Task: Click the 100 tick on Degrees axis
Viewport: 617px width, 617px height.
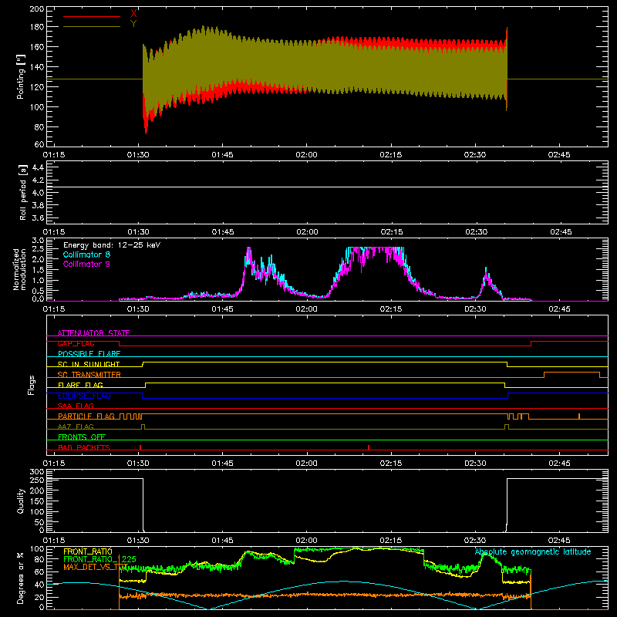Action: pyautogui.click(x=37, y=548)
